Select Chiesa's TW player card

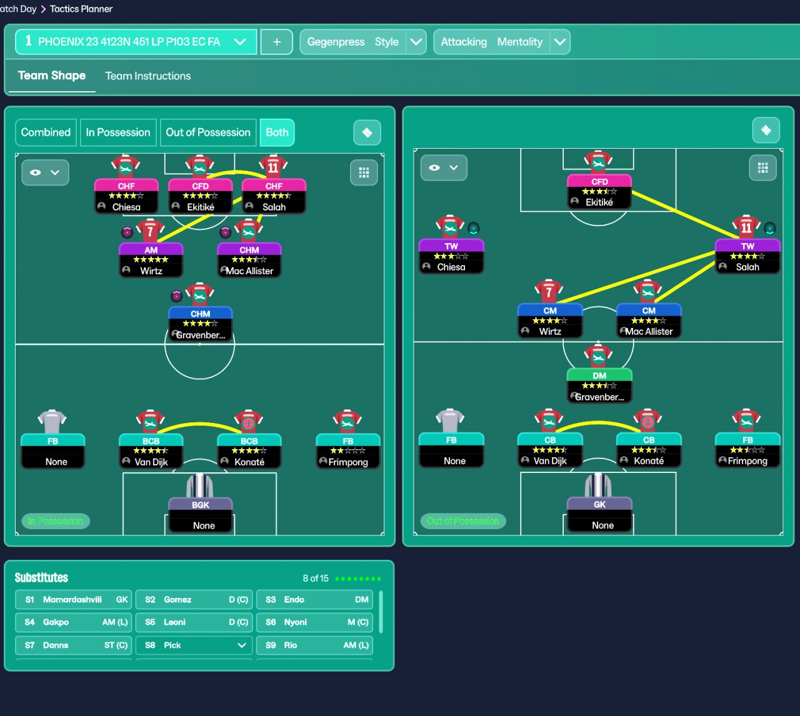451,257
